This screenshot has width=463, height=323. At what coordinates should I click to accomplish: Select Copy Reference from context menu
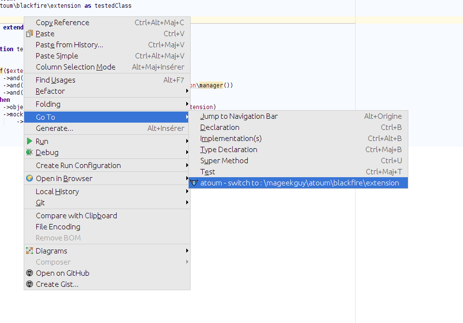coord(107,23)
